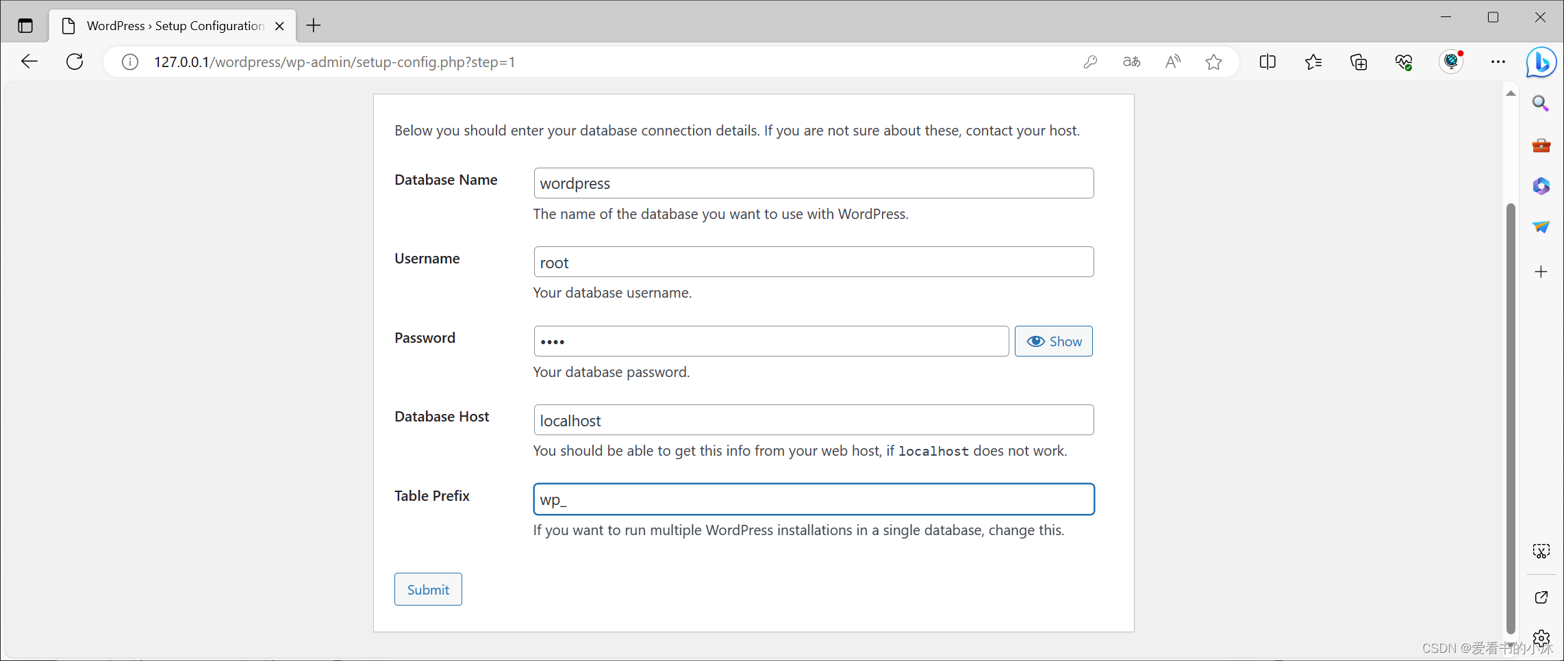Focus the Database Host field
The height and width of the screenshot is (661, 1564).
[x=813, y=420]
